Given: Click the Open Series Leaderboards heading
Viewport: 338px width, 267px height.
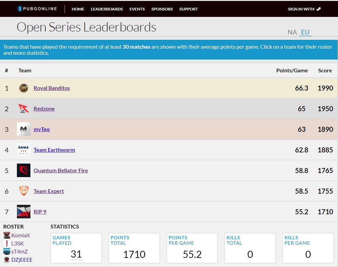Looking at the screenshot, I should pyautogui.click(x=86, y=27).
